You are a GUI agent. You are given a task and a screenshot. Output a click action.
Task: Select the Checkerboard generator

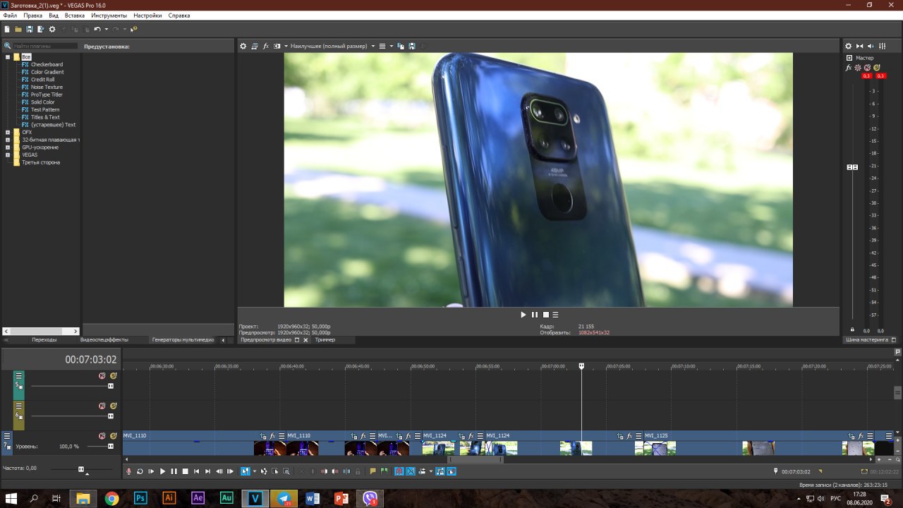click(47, 64)
